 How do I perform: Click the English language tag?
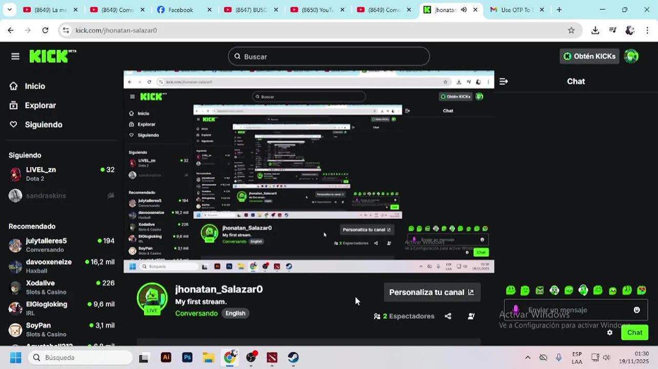pyautogui.click(x=235, y=313)
